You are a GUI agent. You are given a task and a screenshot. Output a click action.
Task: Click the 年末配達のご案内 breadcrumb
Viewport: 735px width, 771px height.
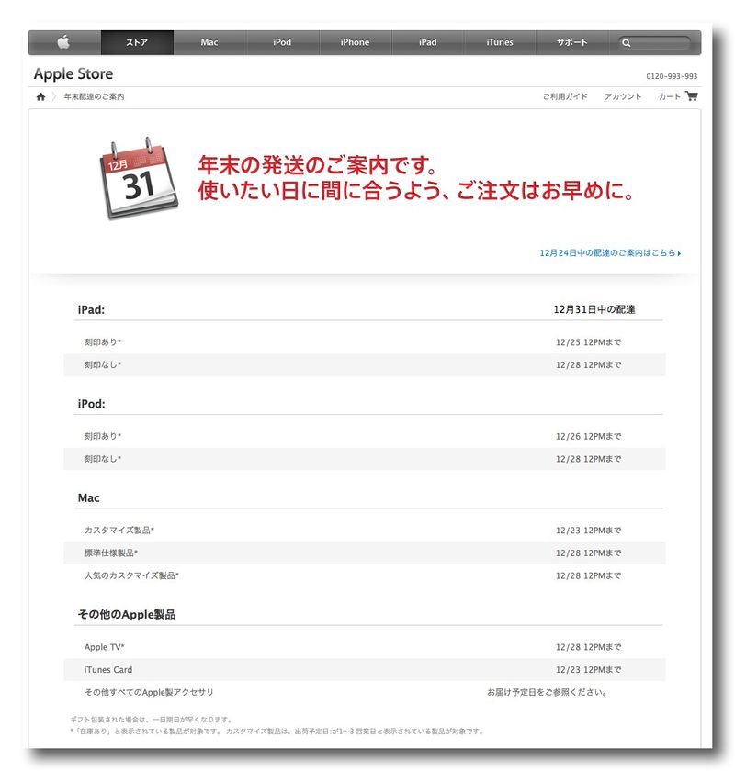coord(94,97)
